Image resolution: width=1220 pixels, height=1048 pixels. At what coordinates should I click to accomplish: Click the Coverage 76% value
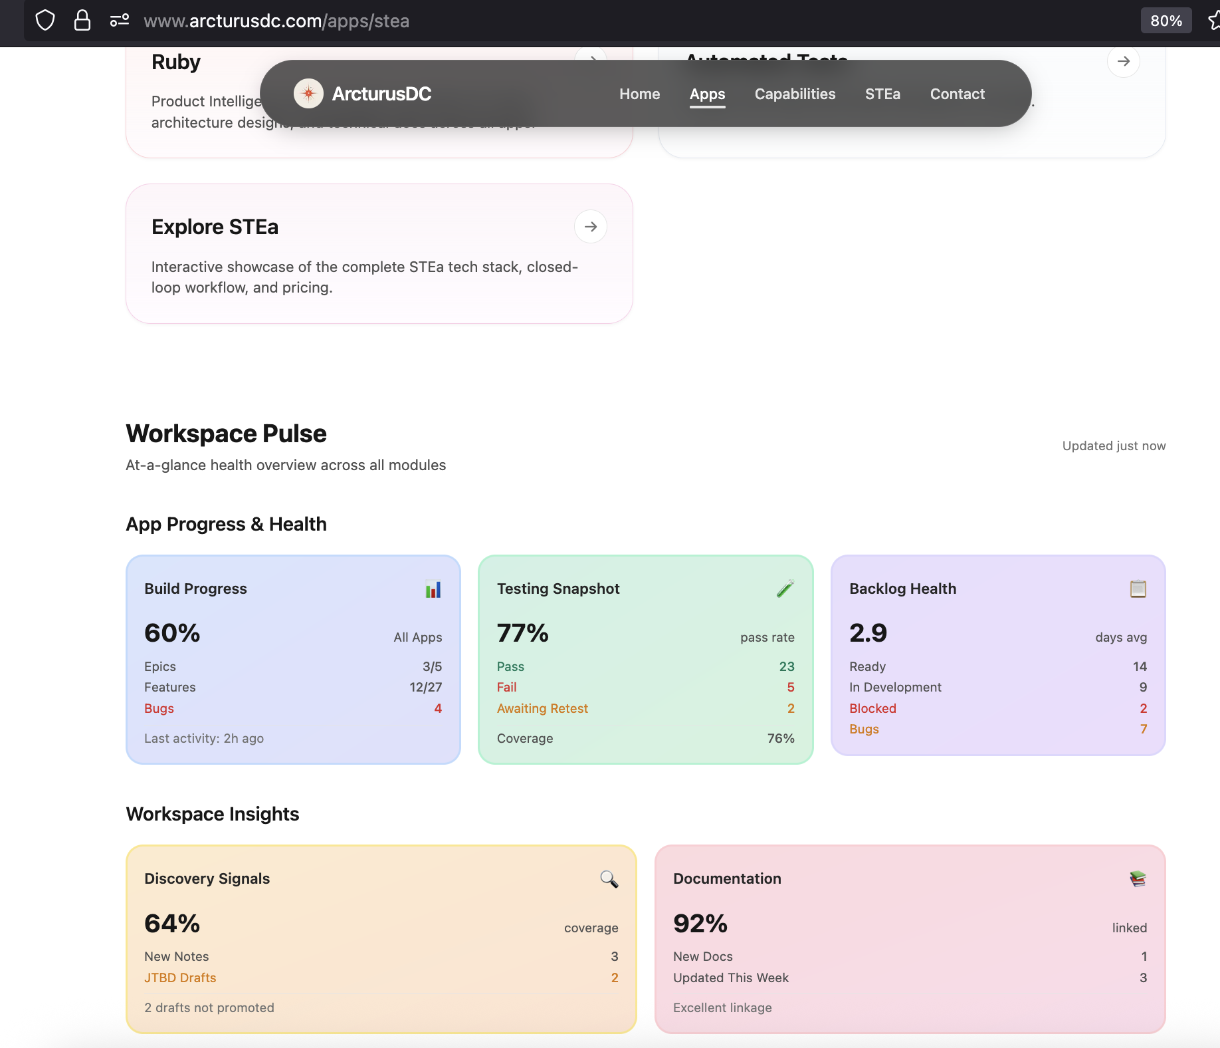(x=781, y=738)
